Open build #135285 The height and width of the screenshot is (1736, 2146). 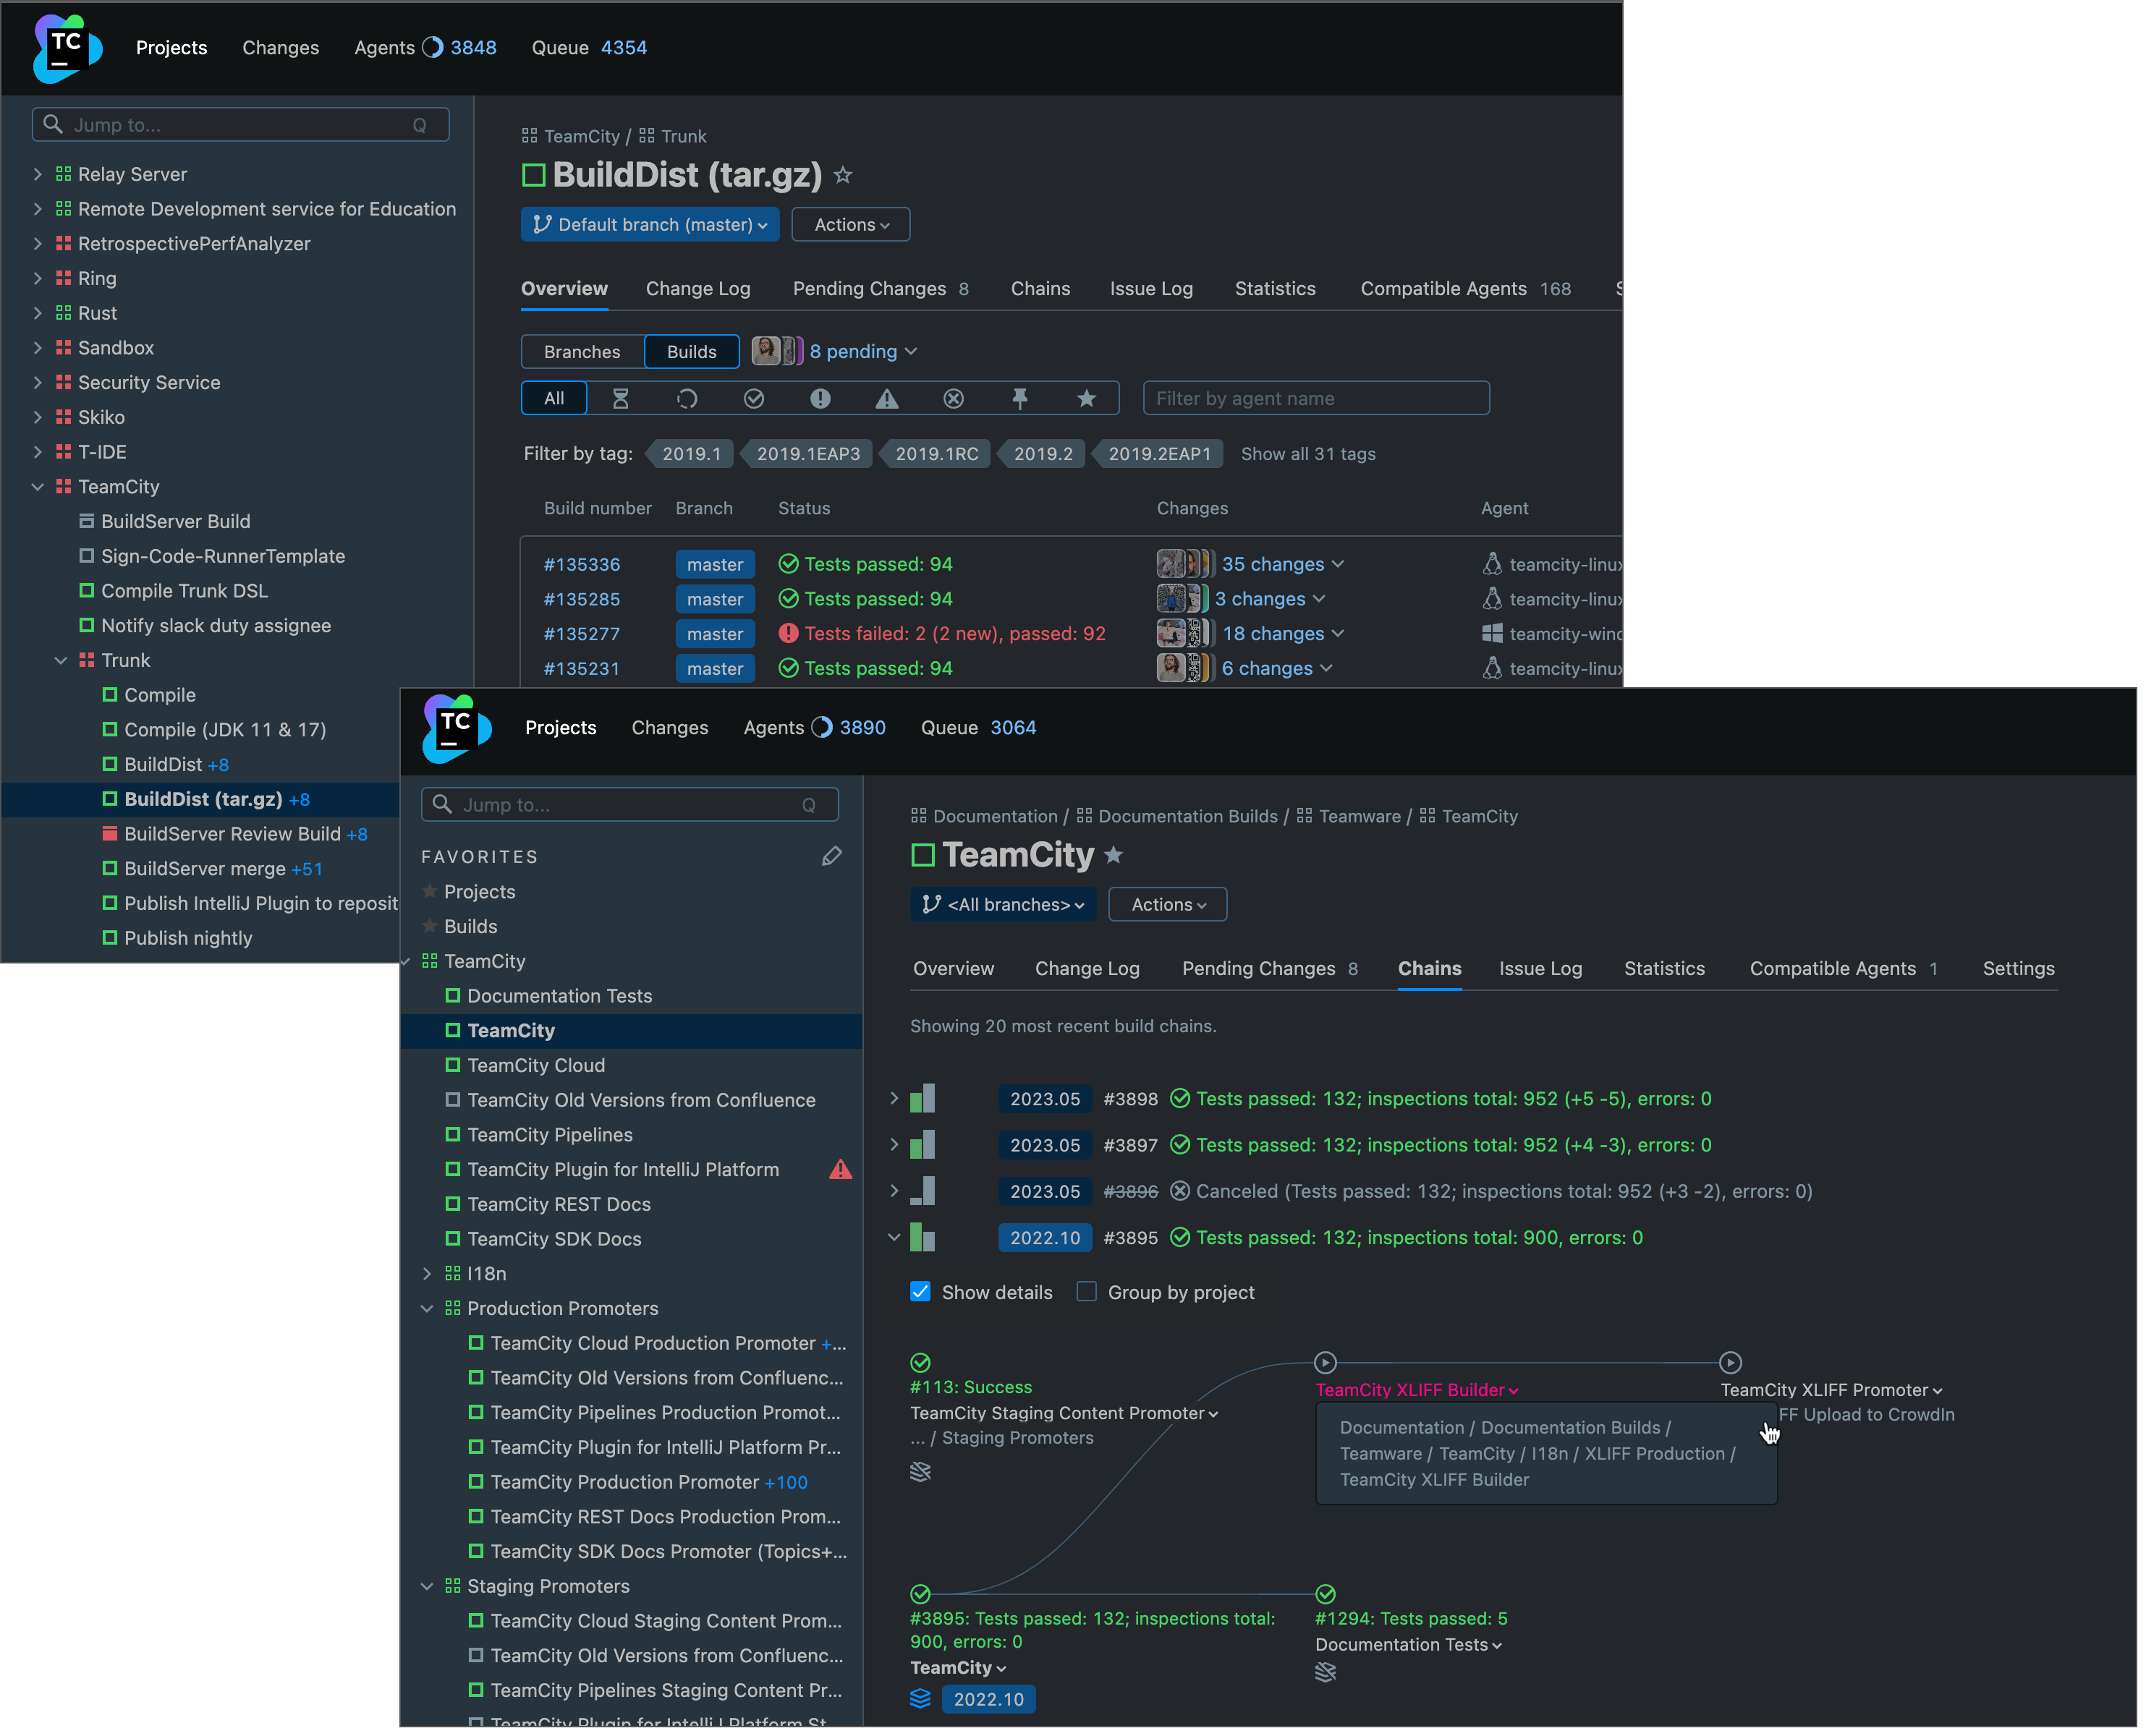(x=582, y=599)
